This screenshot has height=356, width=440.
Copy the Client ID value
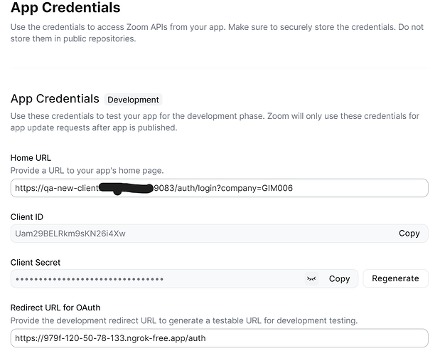coord(409,233)
